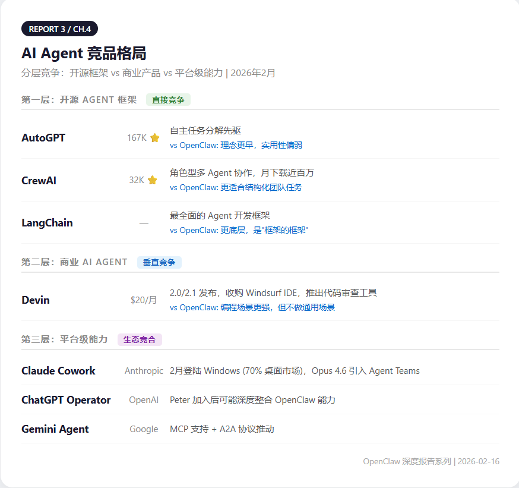Click the 直接竞争 badge in the first tier
Viewport: 519px width, 488px height.
(168, 100)
